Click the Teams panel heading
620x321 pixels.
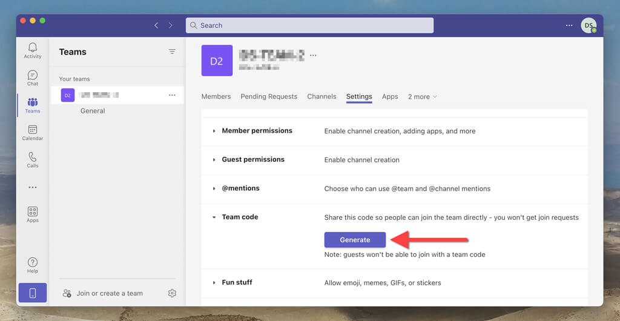(73, 52)
